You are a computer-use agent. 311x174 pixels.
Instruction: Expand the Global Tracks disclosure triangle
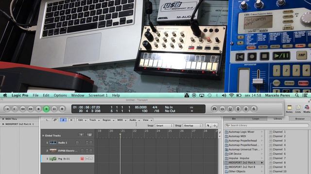point(43,135)
